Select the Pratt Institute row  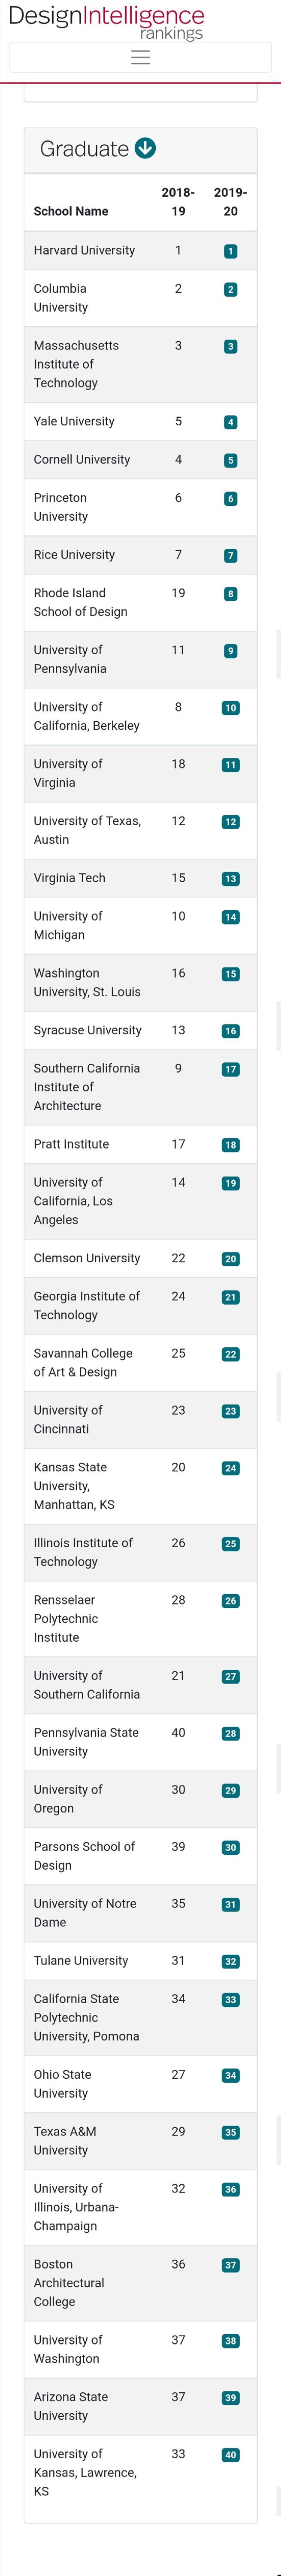140,1144
